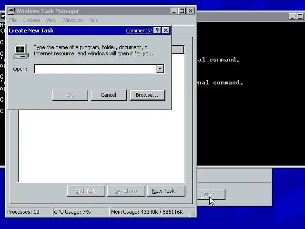305x229 pixels.
Task: Close the Windows Task Manager window
Action: tap(191, 11)
